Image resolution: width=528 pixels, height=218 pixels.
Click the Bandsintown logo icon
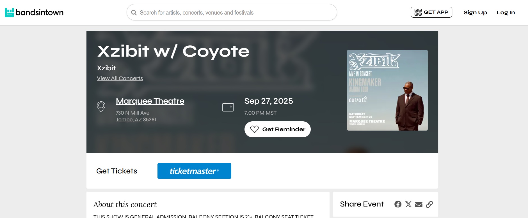(x=9, y=12)
